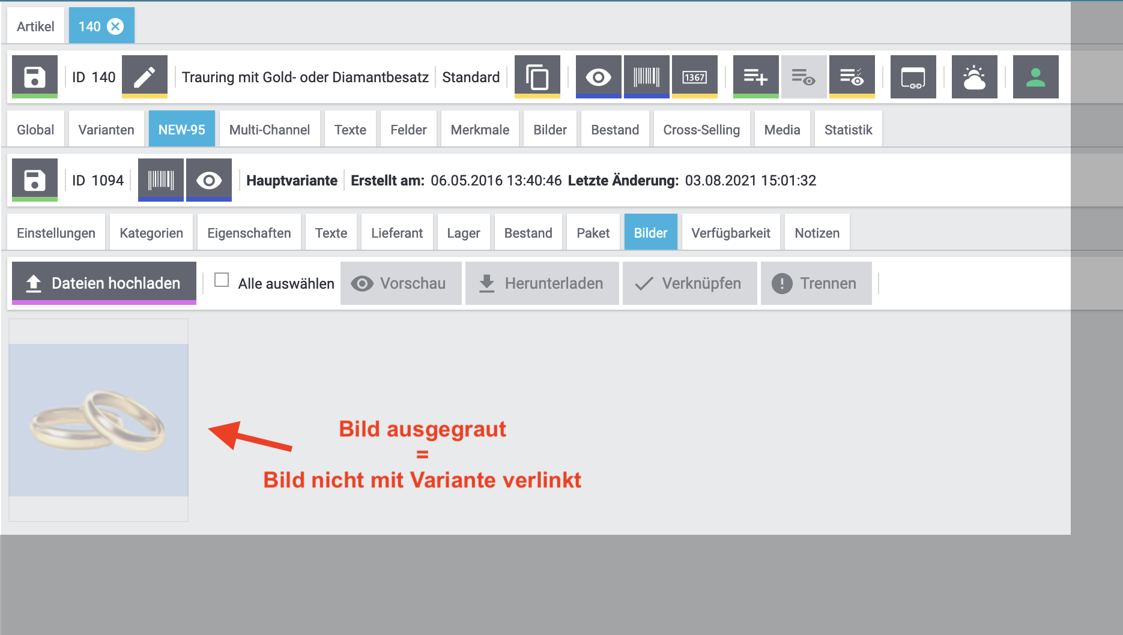Click the Dateien hochladen button

click(x=104, y=283)
